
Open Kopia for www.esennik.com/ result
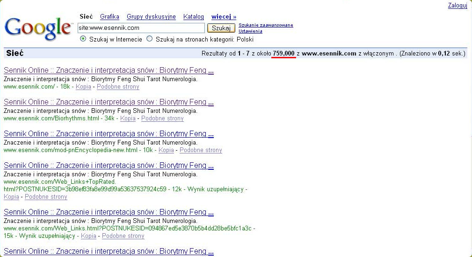click(x=83, y=87)
